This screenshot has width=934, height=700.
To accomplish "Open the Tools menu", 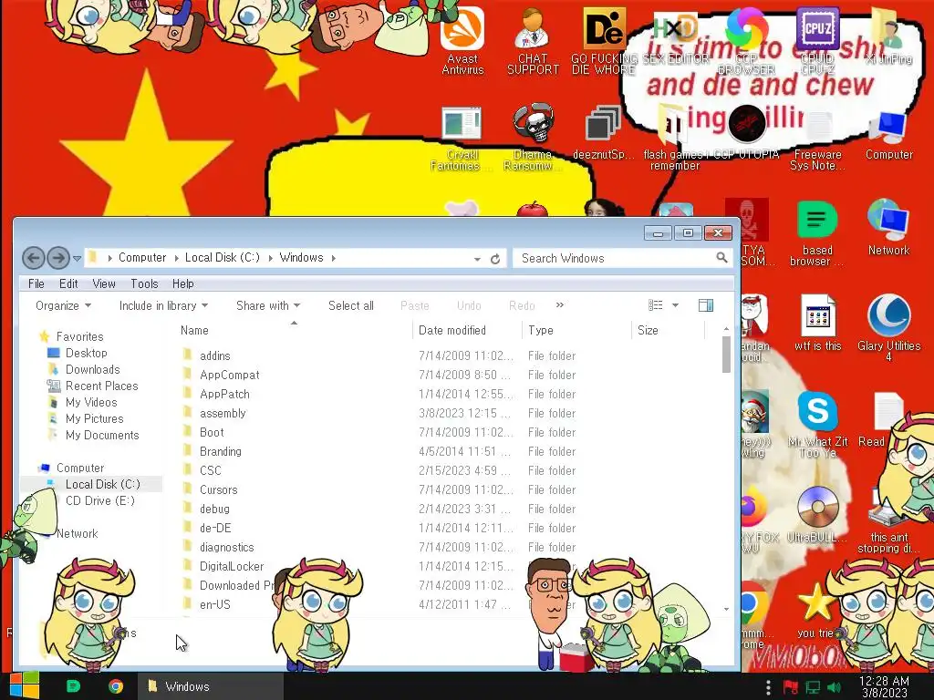I will (145, 284).
